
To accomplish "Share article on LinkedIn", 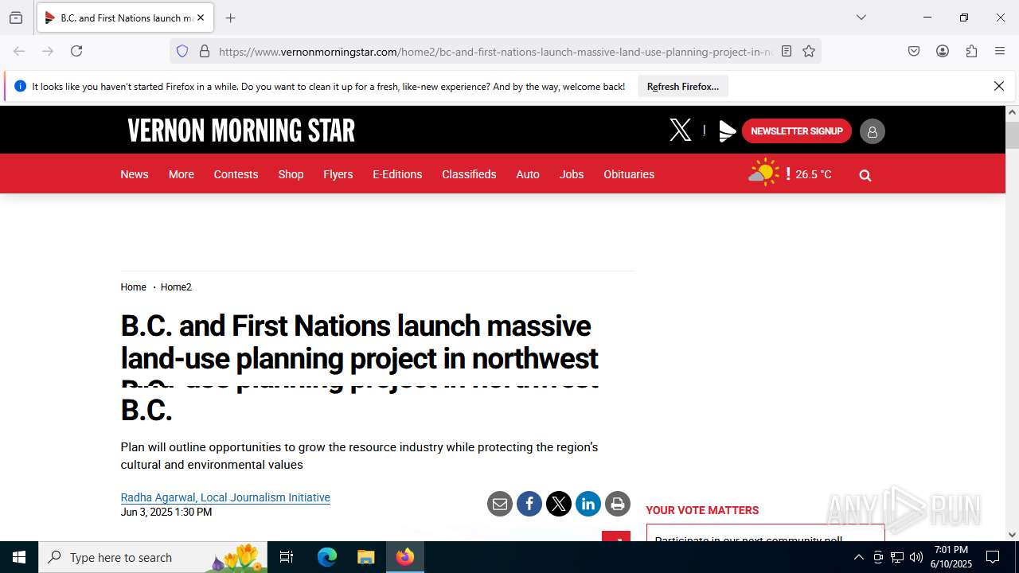I will click(x=588, y=504).
